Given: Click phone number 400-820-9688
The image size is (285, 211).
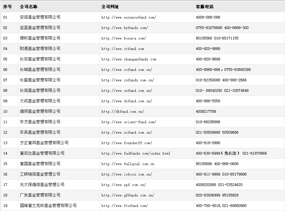Looking at the screenshot, I should 208,59.
